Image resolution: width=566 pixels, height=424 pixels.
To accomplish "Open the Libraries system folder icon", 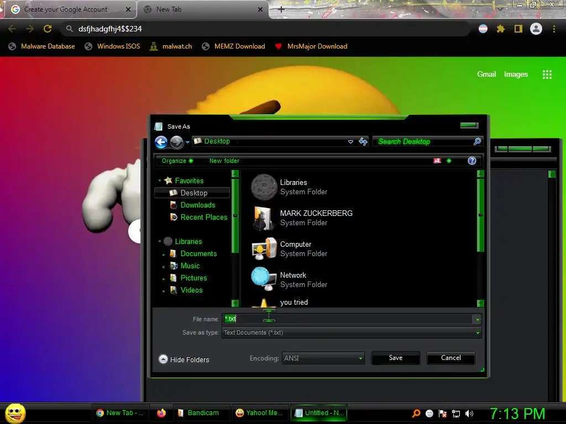I will pos(264,187).
